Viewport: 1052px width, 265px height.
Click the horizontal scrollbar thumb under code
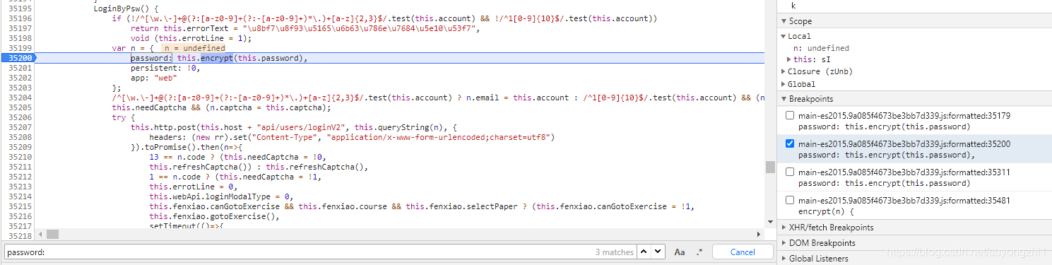click(53, 234)
